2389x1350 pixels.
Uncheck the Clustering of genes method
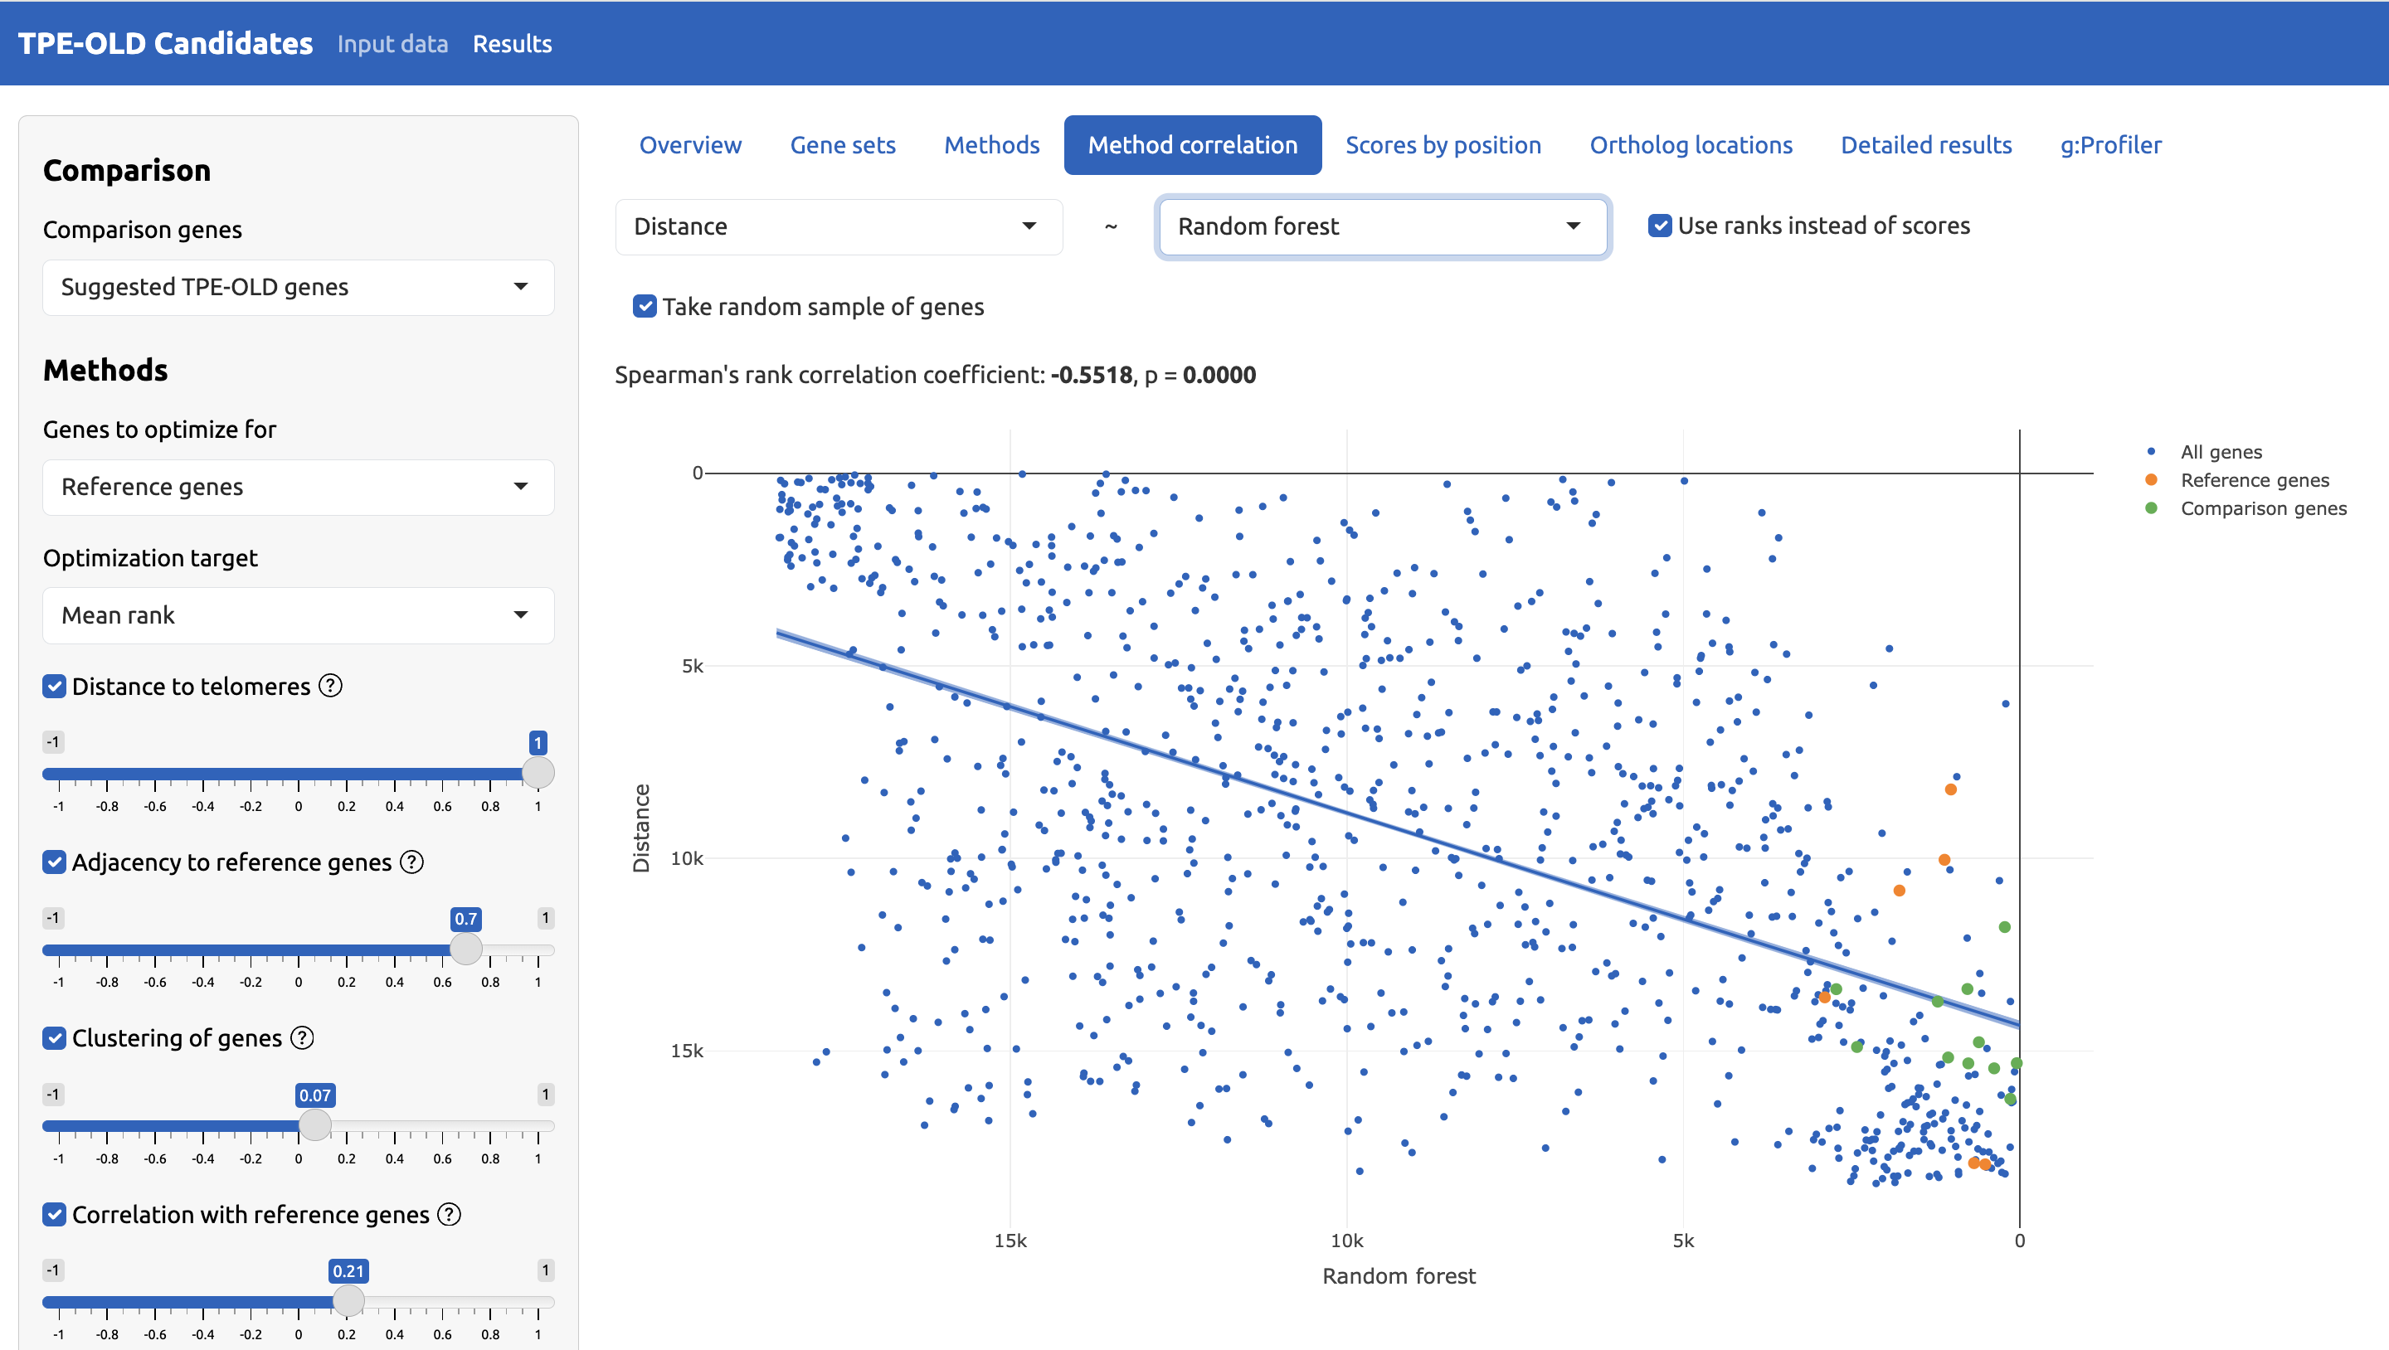54,1037
